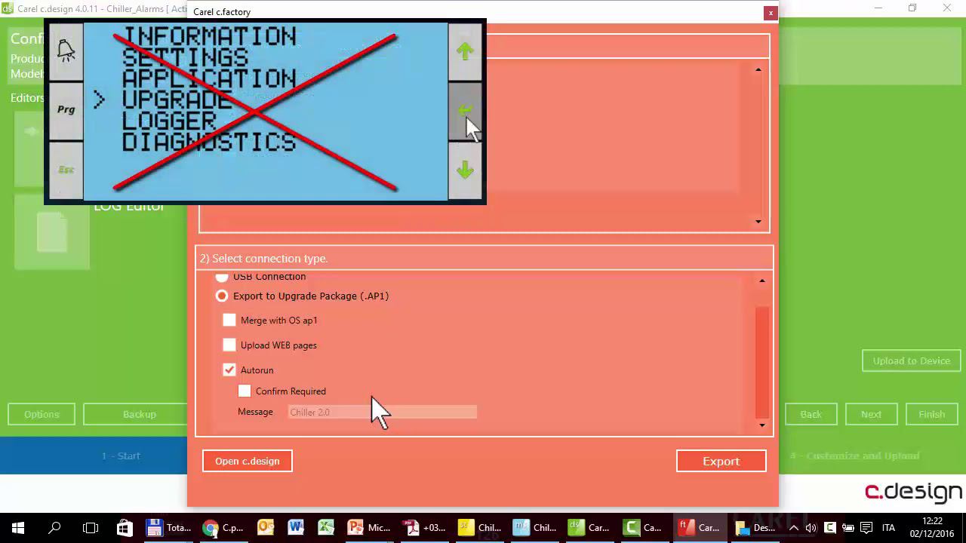Screen dimensions: 966x543
Task: Open the 'Des...' file explorer taskbar item
Action: pos(755,528)
